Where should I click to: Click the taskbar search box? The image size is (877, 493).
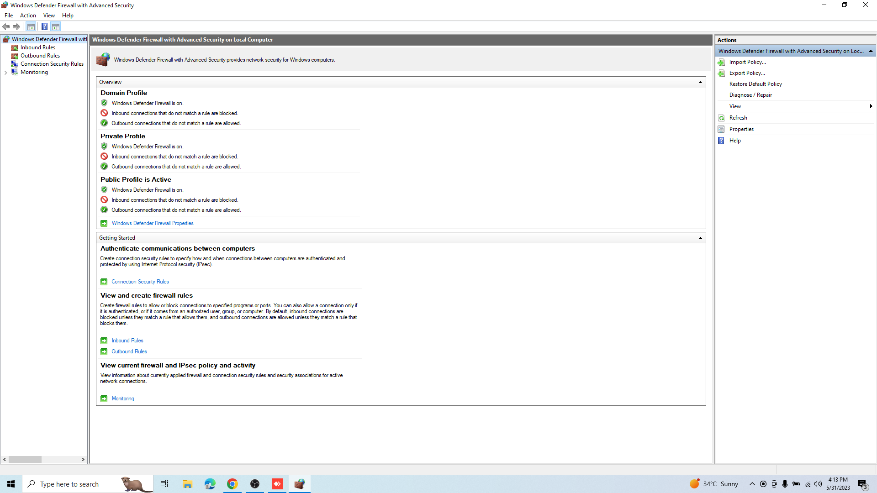88,484
